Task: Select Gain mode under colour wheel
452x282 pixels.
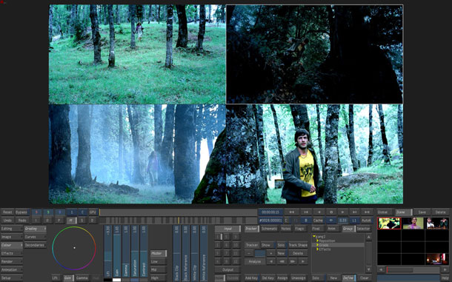Action: tap(68, 278)
